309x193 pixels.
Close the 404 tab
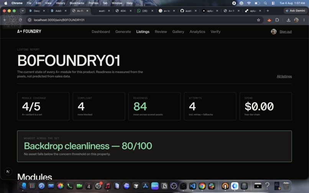[130, 11]
